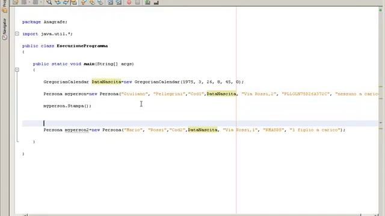
Task: Open the Projects side panel tab
Action: pos(4,7)
